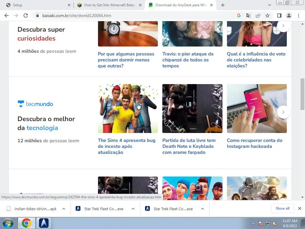Screen dimensions: 305x229
Task: Expand options for indian-bikes apk download
Action: click(x=64, y=209)
